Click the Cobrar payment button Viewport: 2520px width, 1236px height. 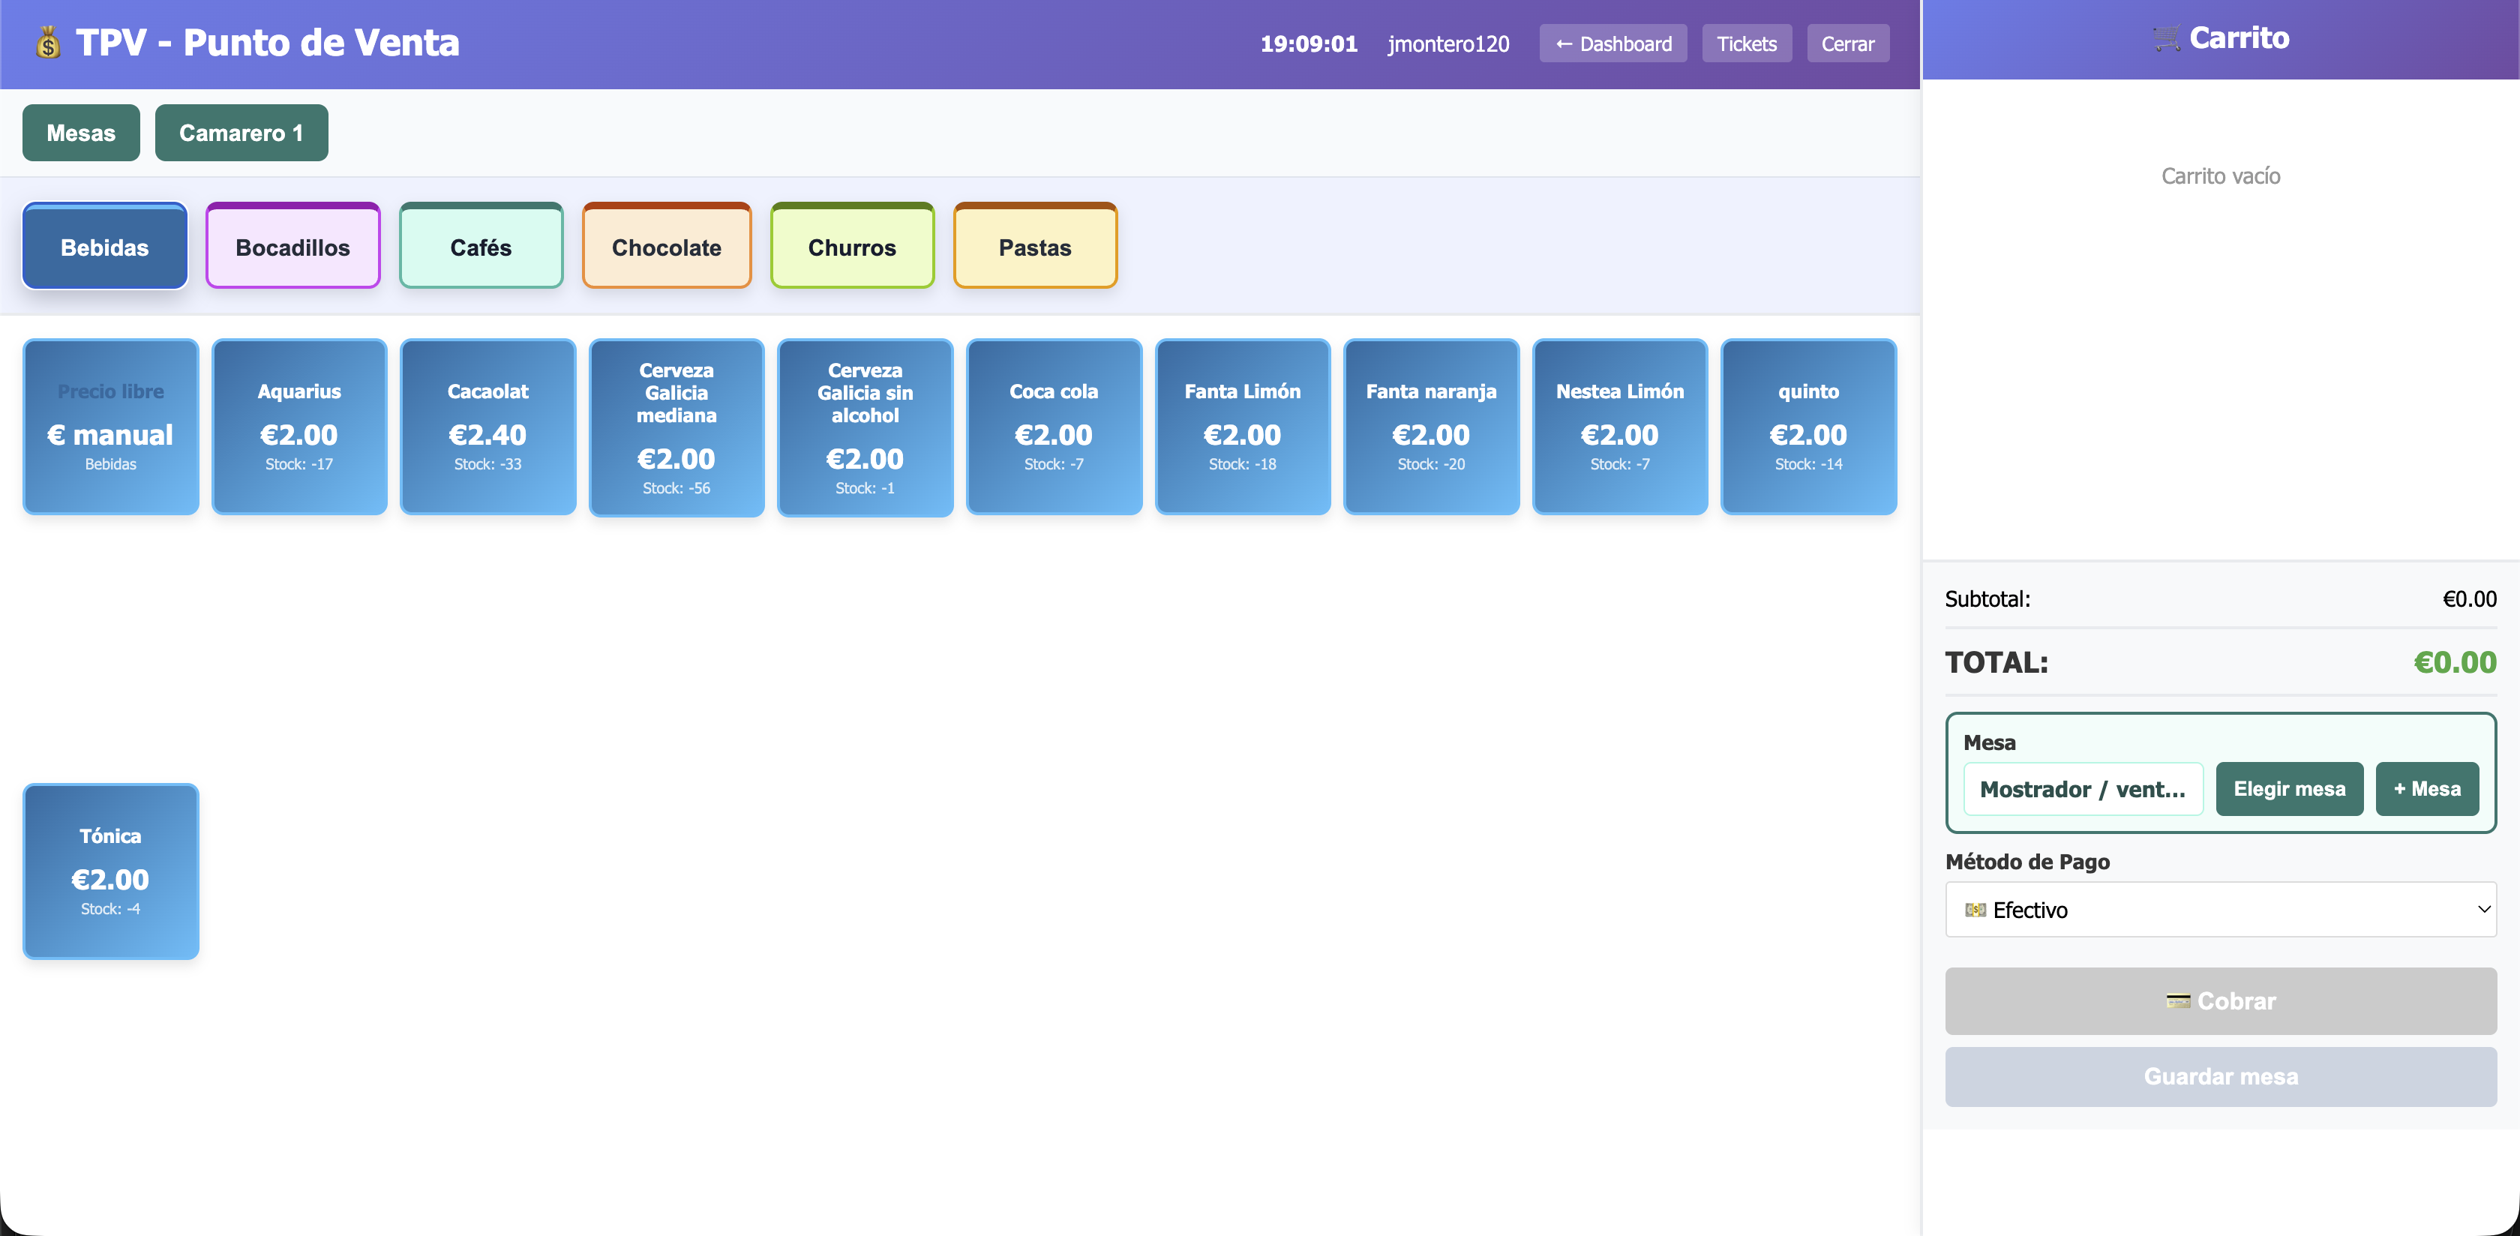(2220, 1001)
